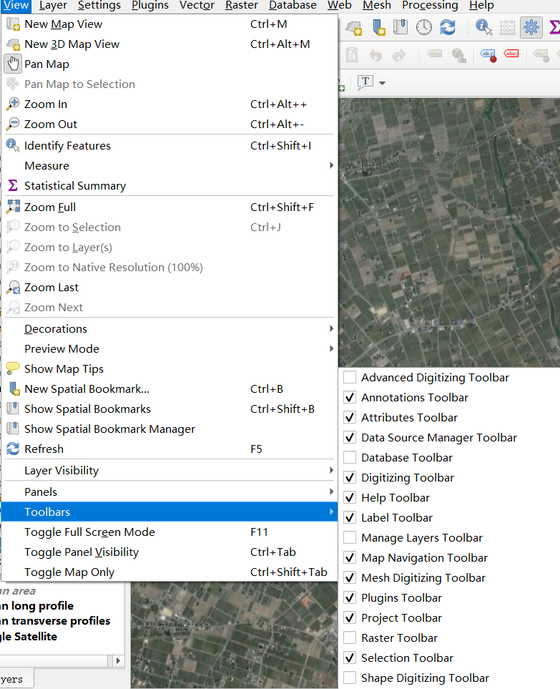Click the New Spatial Bookmark toolbar icon

coord(378,27)
